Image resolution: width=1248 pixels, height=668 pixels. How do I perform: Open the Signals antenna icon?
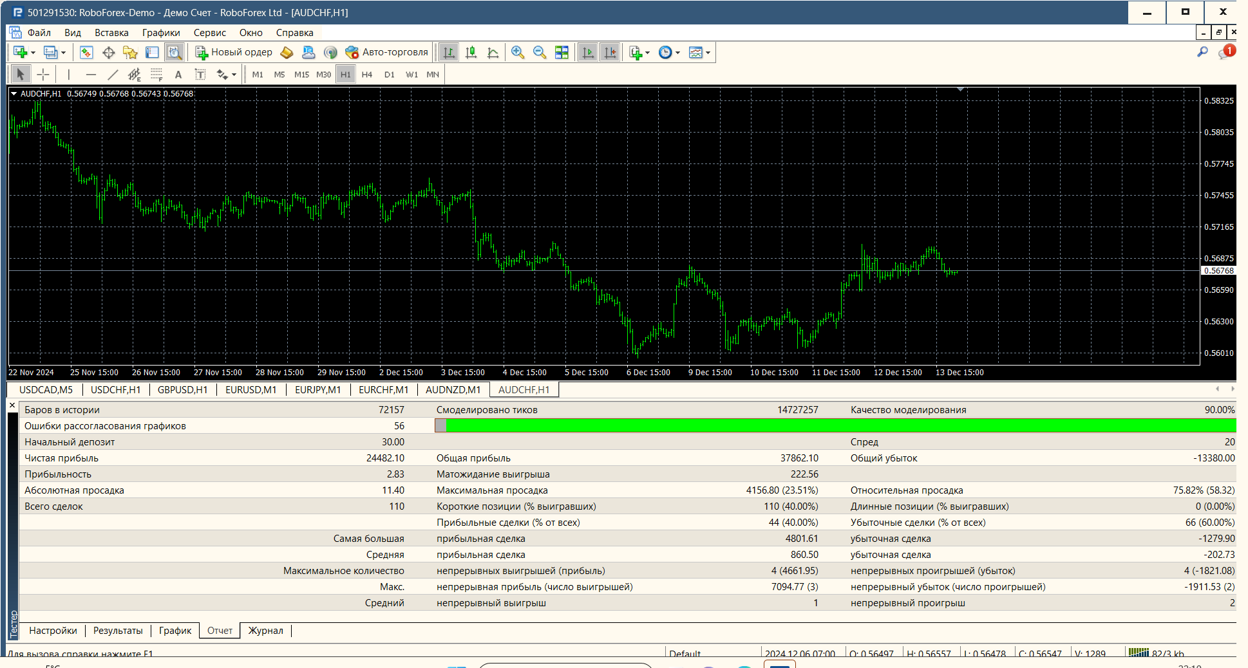coord(330,52)
